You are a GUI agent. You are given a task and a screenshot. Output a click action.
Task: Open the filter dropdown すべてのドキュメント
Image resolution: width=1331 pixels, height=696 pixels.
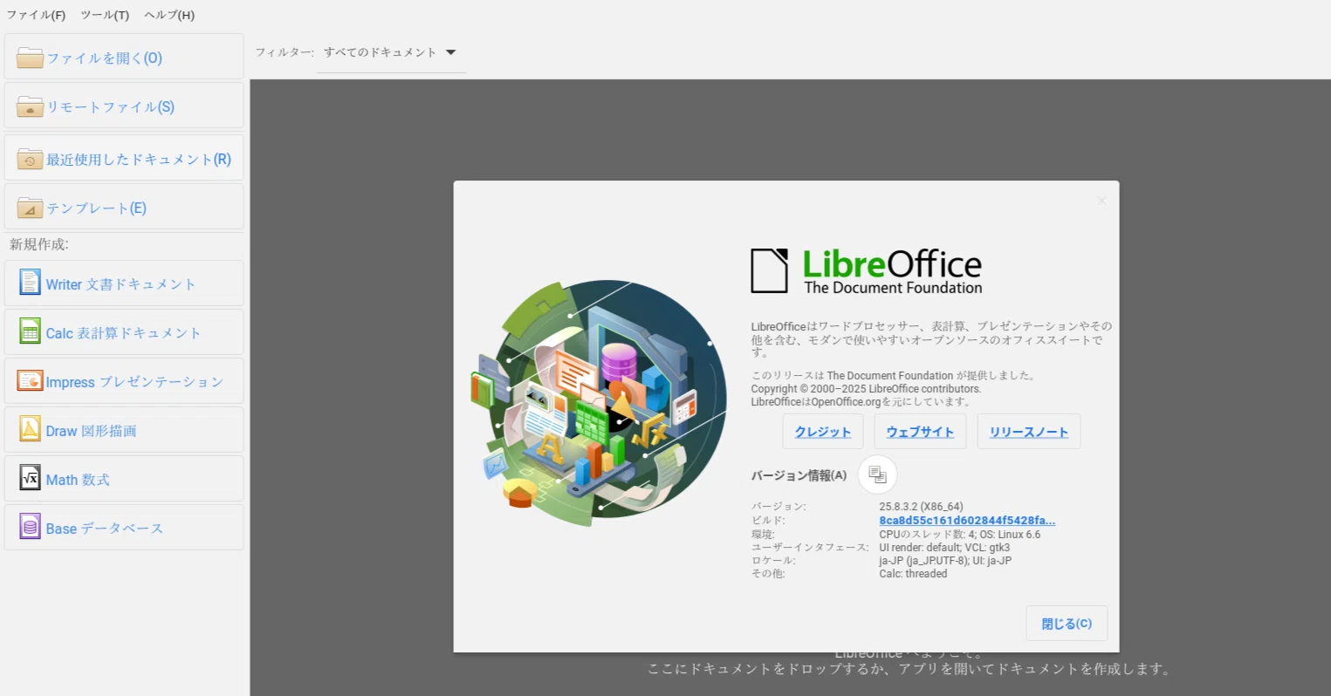click(x=390, y=52)
